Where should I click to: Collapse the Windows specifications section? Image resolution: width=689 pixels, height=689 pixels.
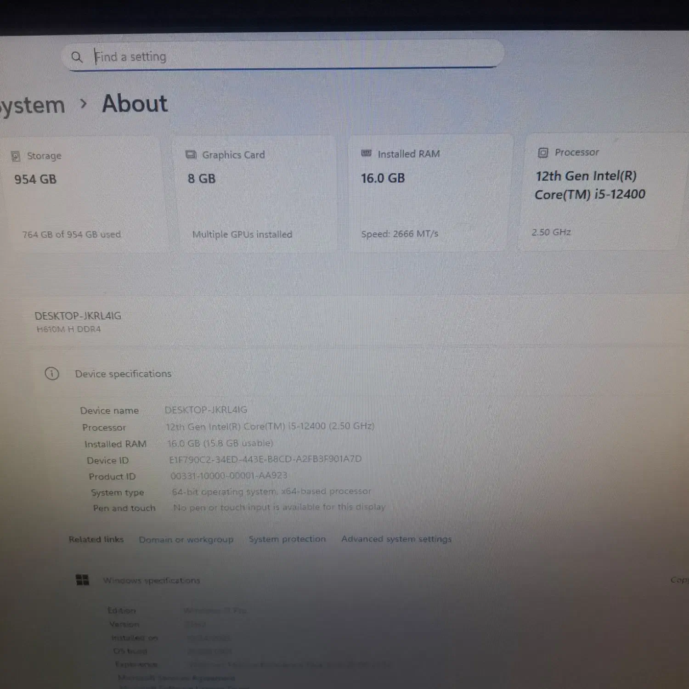152,581
